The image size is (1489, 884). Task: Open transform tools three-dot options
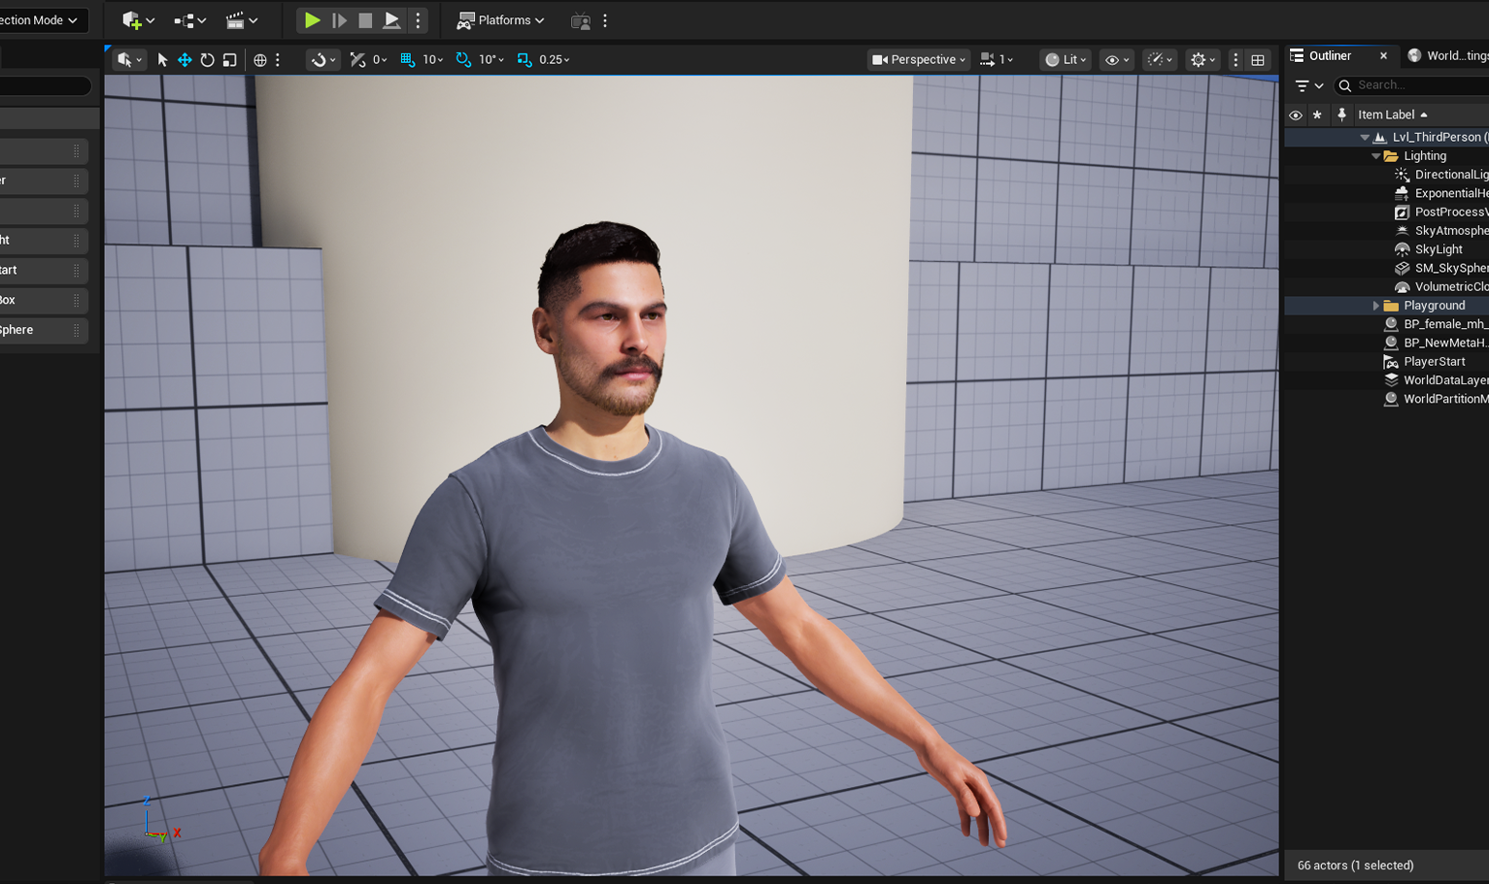[278, 59]
